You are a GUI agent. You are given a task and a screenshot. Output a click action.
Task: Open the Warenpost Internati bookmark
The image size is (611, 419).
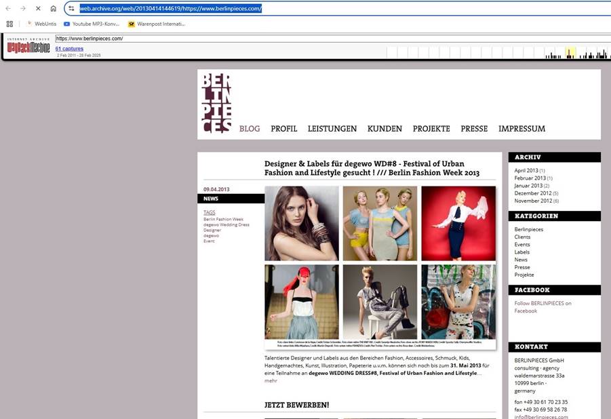(x=157, y=24)
